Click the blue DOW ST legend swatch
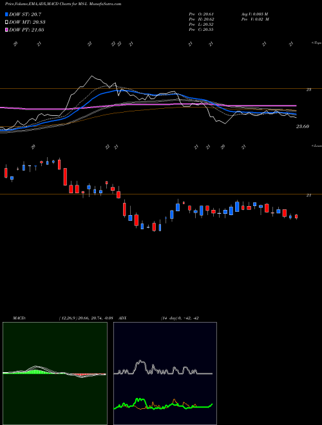 6,14
